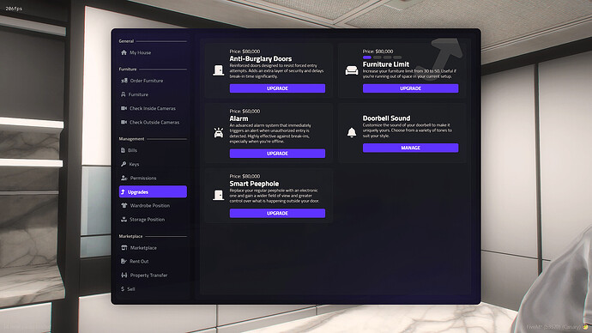Click the door icon on Smart Peephole card
This screenshot has height=333, width=592.
[218, 195]
